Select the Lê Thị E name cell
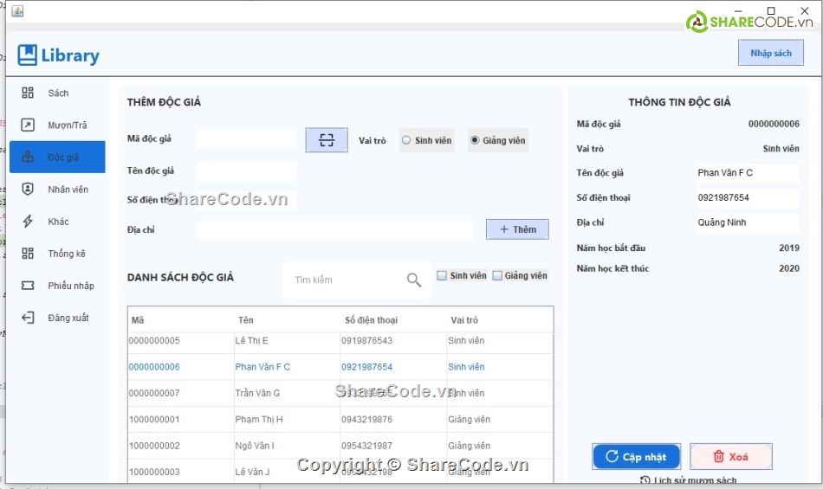The image size is (823, 489). point(287,341)
